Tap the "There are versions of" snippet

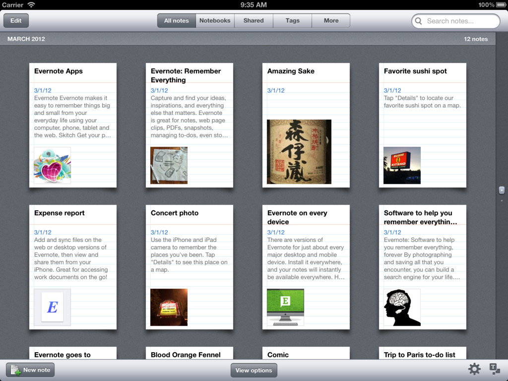point(306,258)
